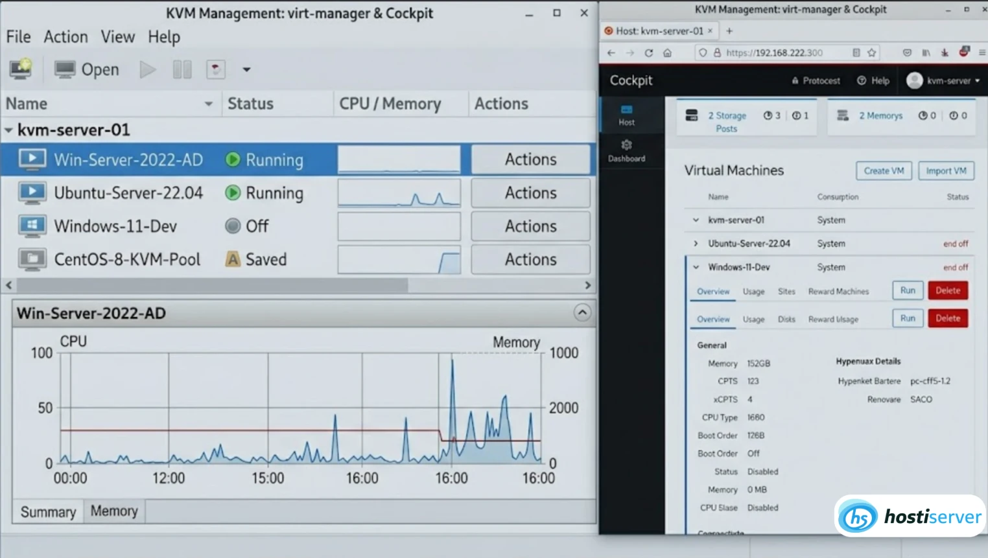Click the Actions button for Win-Server-2022-AD
This screenshot has height=558, width=988.
point(530,159)
